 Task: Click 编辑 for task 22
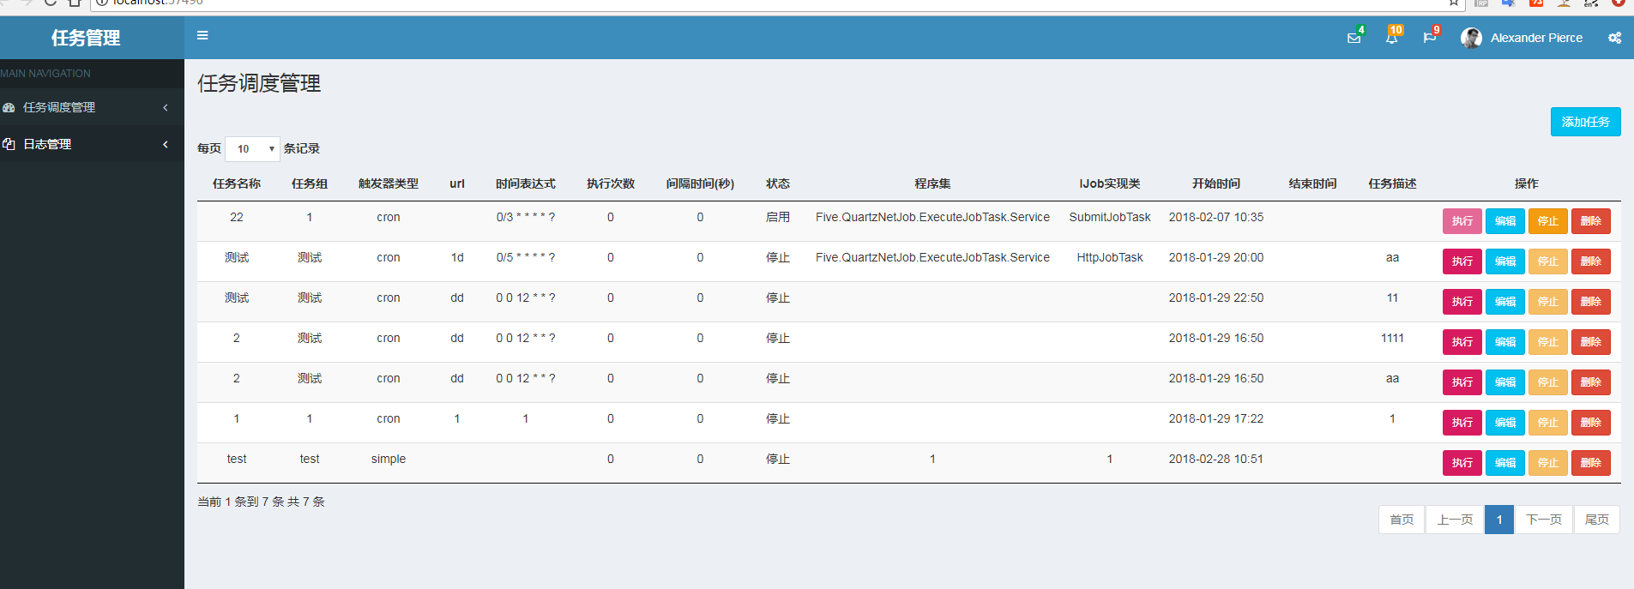(1504, 221)
